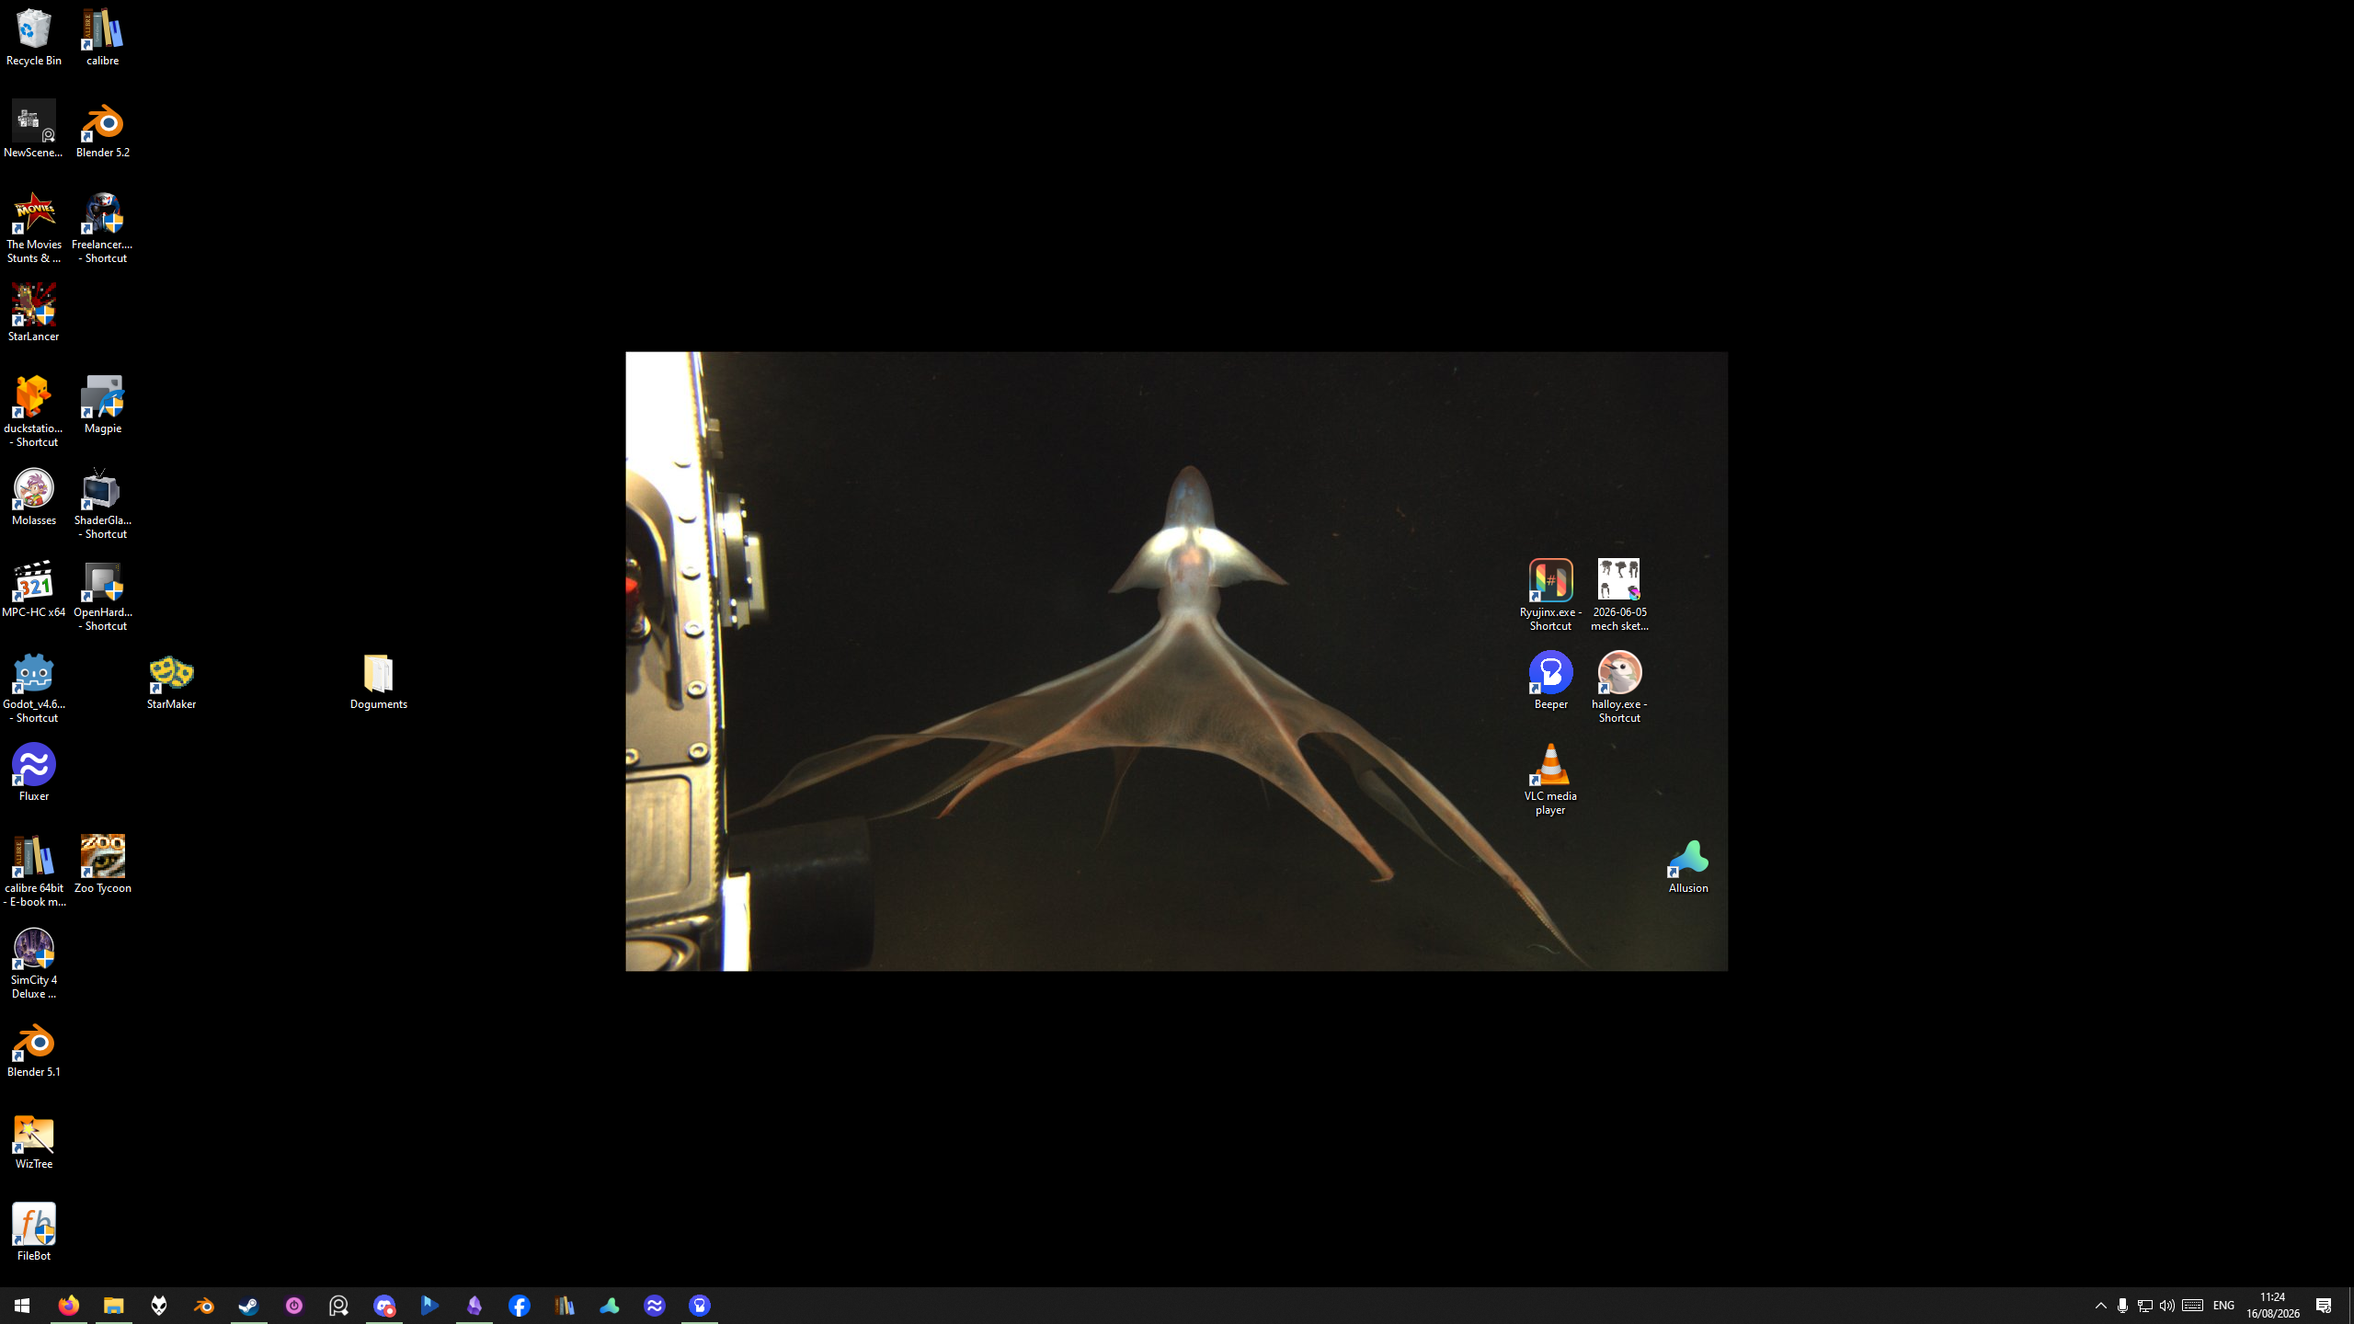Image resolution: width=2354 pixels, height=1324 pixels.
Task: Open the Action Center notifications
Action: point(2325,1306)
